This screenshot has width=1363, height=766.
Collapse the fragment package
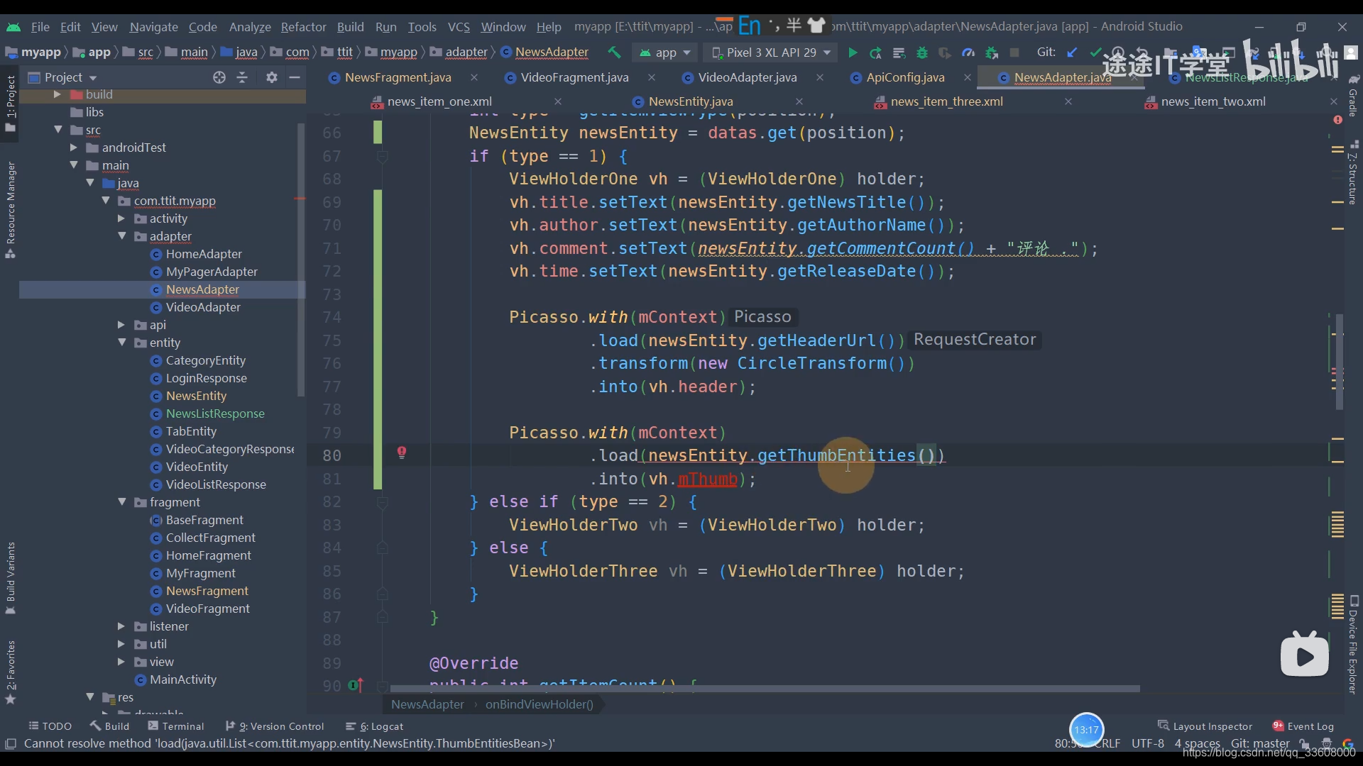tap(121, 502)
